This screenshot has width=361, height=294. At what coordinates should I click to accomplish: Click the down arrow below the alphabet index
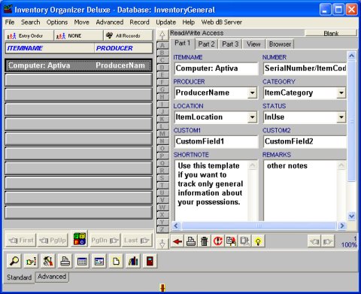click(x=162, y=243)
